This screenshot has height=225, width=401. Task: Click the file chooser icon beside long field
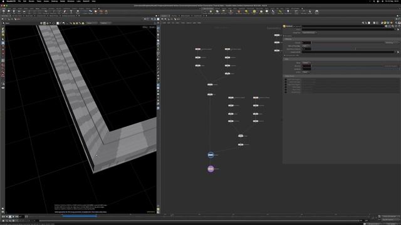click(398, 52)
